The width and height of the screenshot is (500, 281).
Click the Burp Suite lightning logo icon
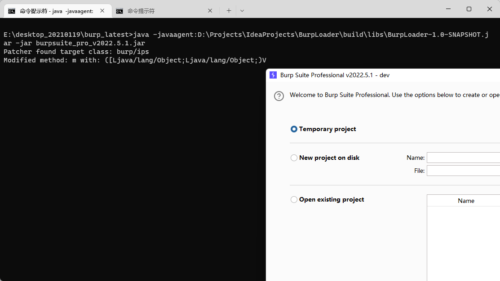pyautogui.click(x=273, y=75)
